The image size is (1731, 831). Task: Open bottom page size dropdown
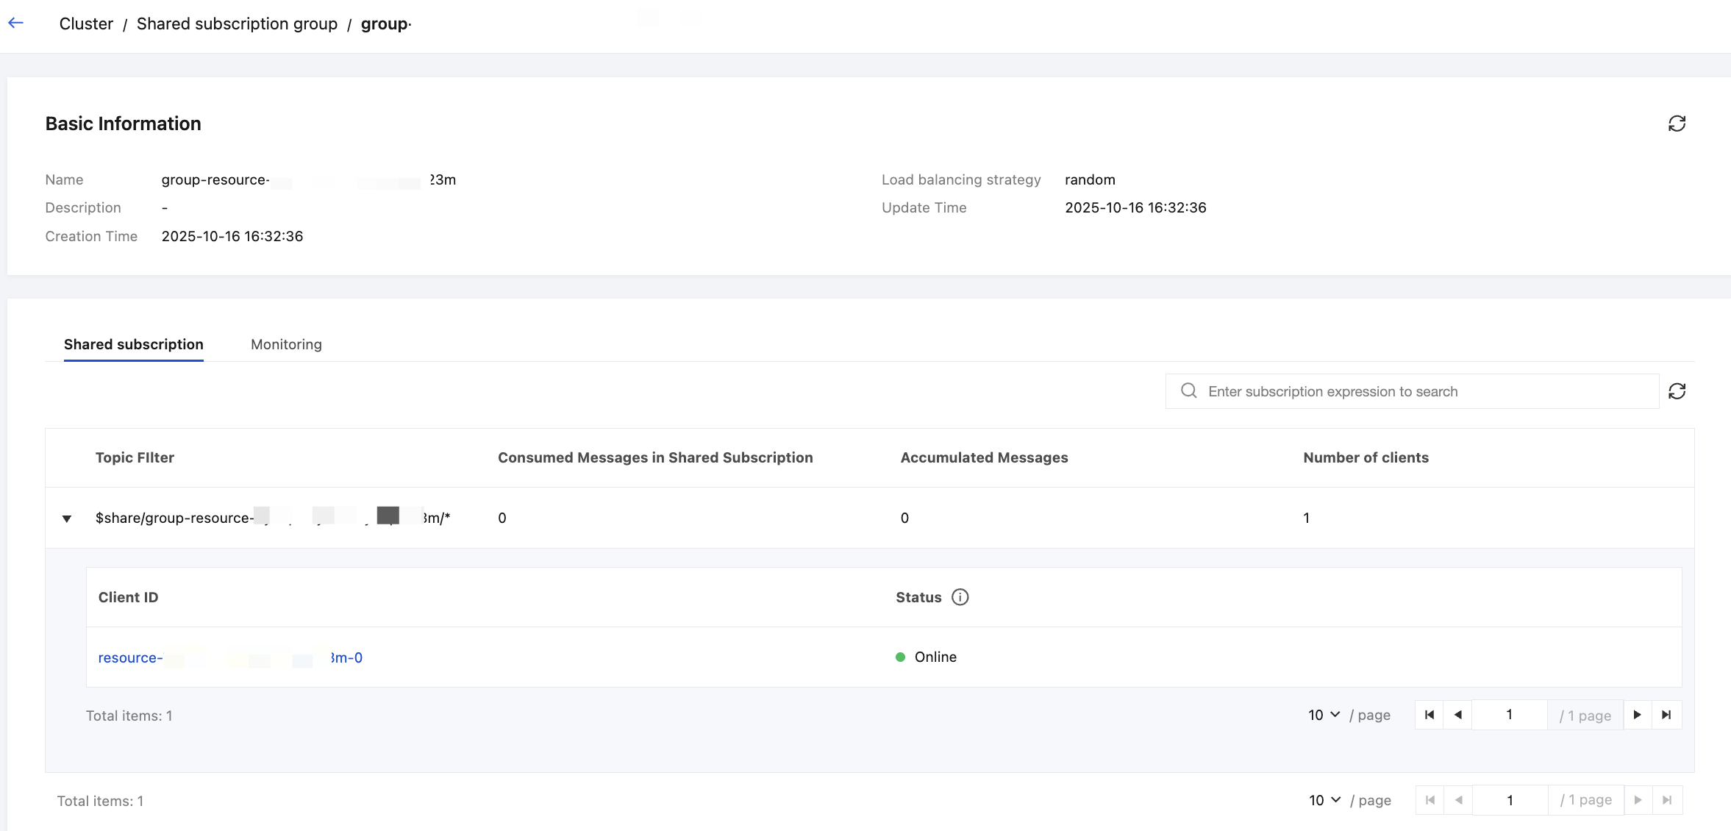click(1324, 800)
